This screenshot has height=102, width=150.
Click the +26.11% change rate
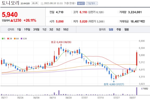(x=30, y=20)
